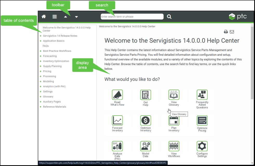The height and width of the screenshot is (166, 255).
Task: Open the Analyze Data (PAI) icon
Action: tap(117, 146)
